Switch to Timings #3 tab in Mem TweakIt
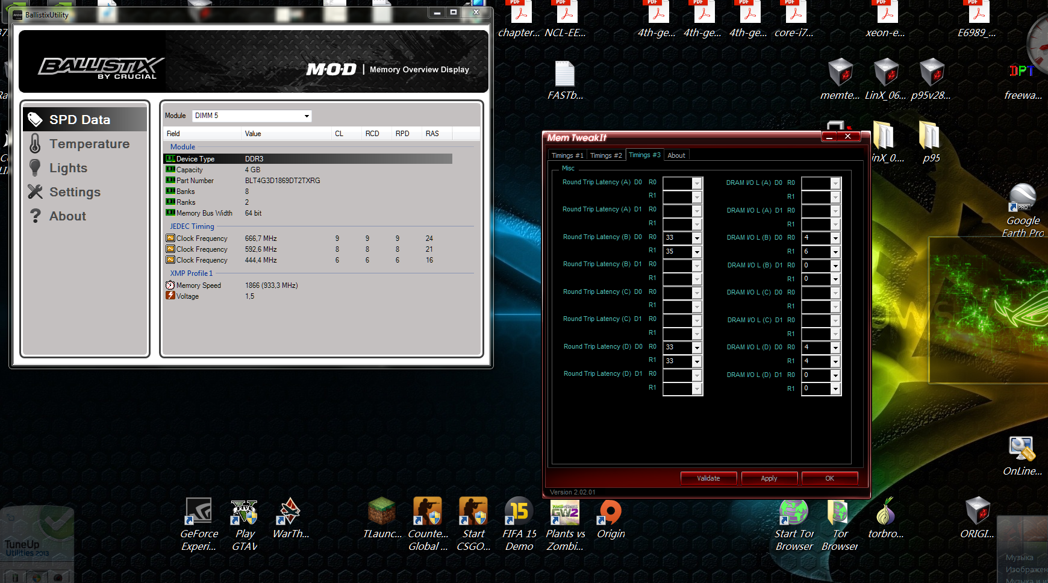 [644, 155]
